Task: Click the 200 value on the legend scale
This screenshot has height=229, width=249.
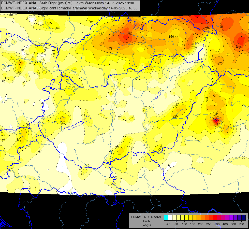Action: 201,224
